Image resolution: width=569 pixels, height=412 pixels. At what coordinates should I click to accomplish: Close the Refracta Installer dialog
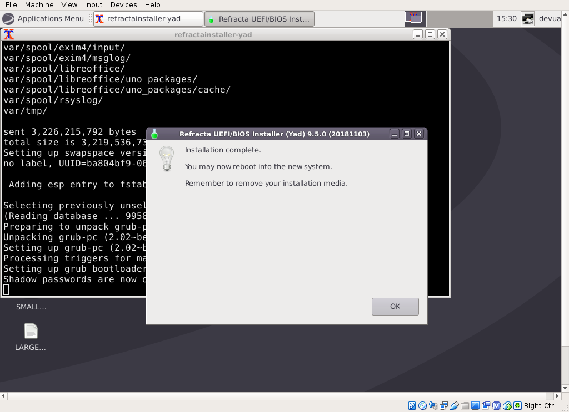(419, 134)
